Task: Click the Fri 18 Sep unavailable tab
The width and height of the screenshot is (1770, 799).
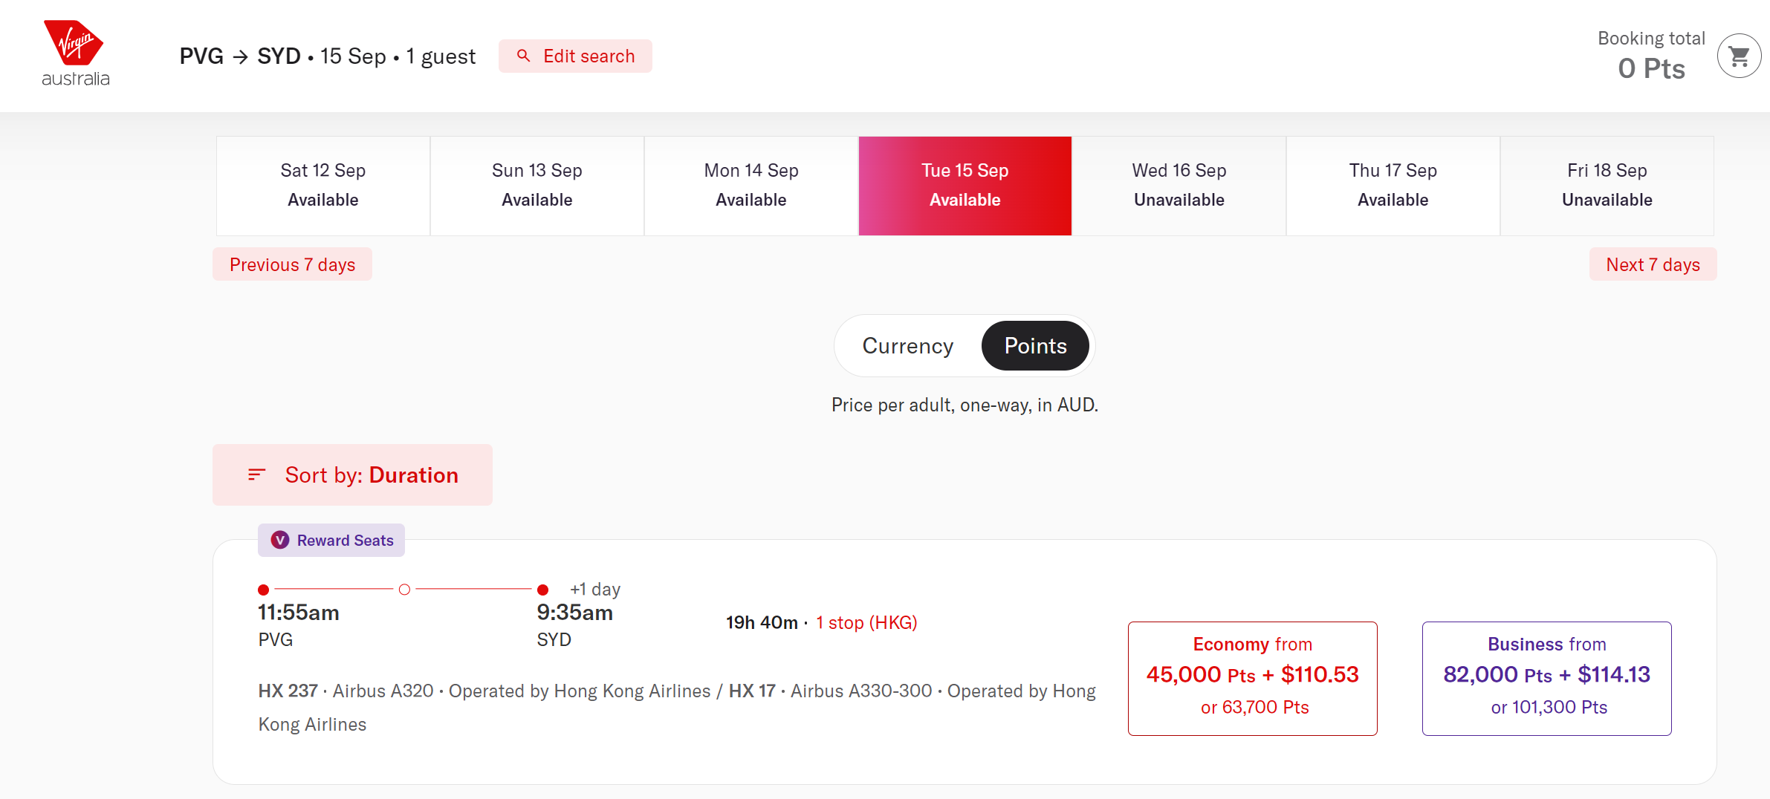Action: click(x=1607, y=186)
